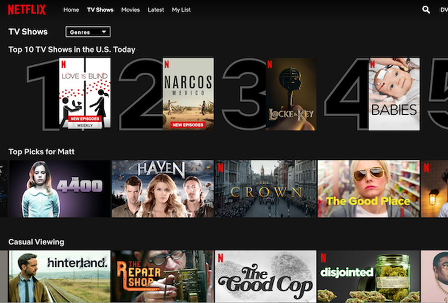Open The Good Place tile
The height and width of the screenshot is (303, 448).
368,189
